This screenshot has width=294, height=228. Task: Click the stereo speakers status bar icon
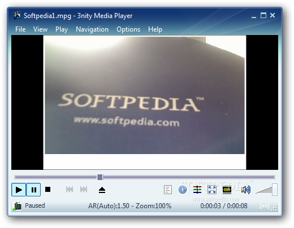[265, 206]
